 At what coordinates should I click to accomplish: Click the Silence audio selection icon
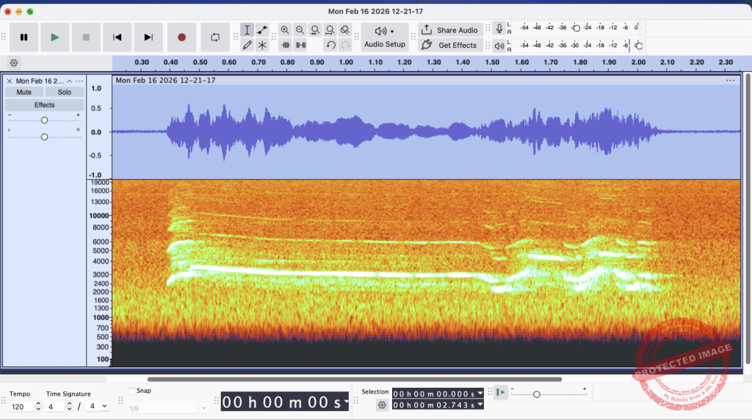(300, 46)
